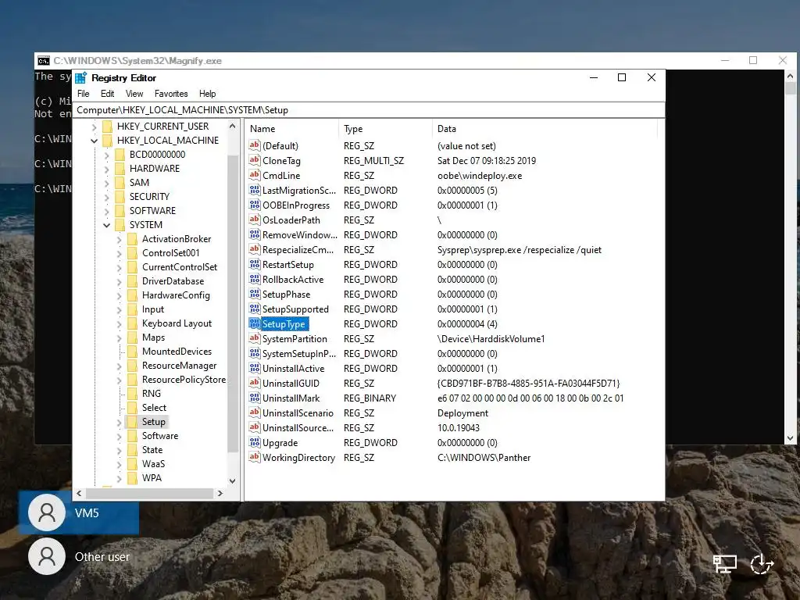Screen dimensions: 800x600
Task: Expand the HKEY_CURRENT_USER node
Action: (95, 126)
